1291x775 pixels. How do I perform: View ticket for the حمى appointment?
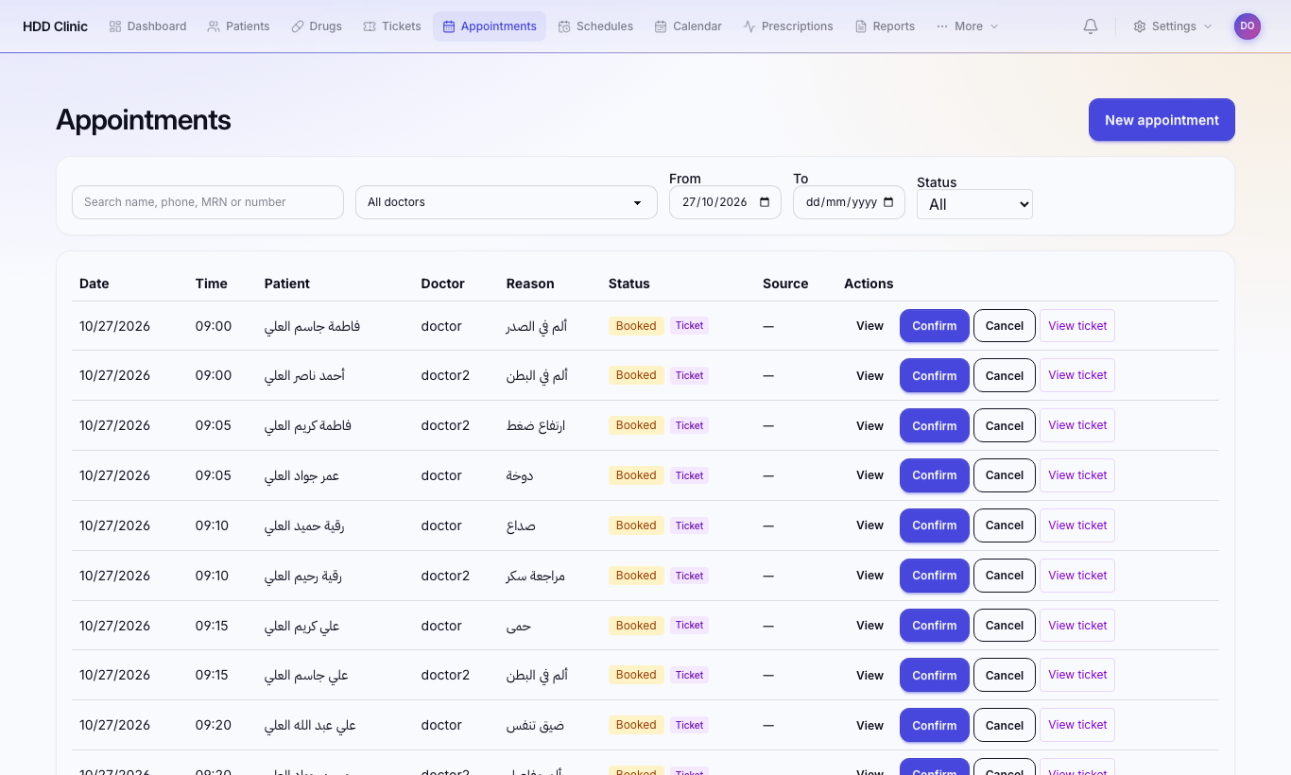[x=1077, y=626]
